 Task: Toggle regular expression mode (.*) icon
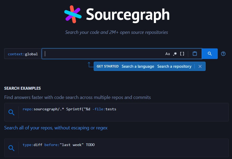point(175,54)
